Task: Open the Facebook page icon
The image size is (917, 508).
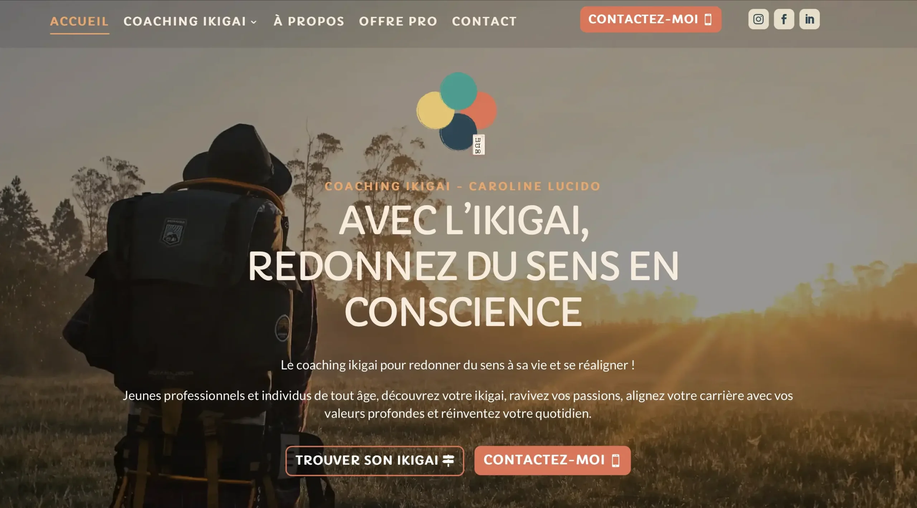Action: coord(784,19)
